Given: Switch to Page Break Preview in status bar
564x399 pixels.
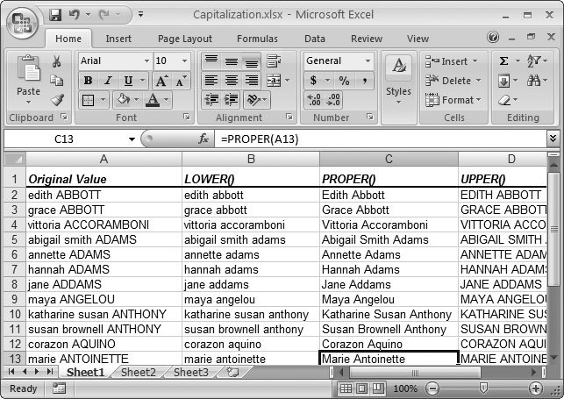Looking at the screenshot, I should point(378,388).
